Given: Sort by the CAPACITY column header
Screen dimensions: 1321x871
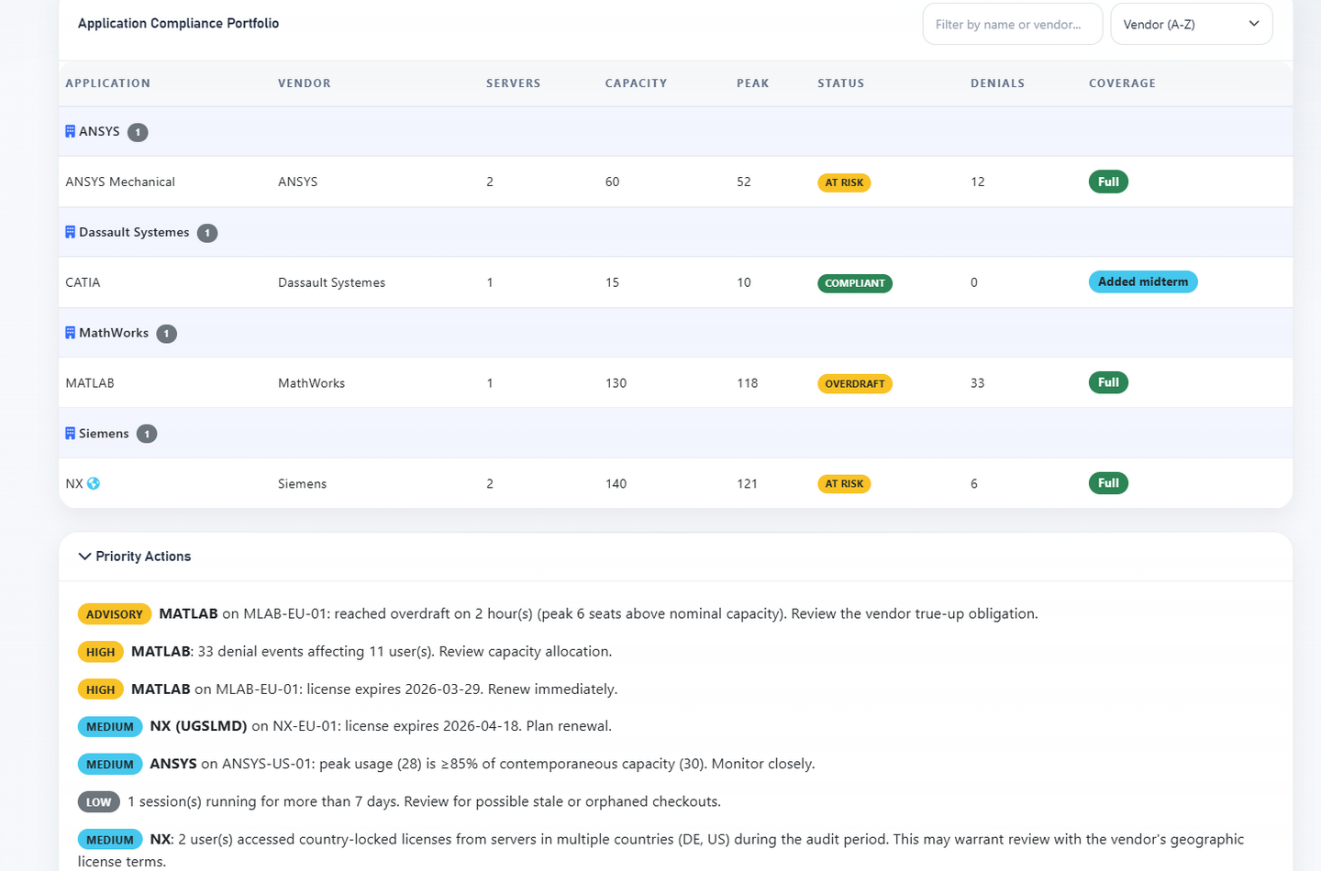Looking at the screenshot, I should point(636,83).
